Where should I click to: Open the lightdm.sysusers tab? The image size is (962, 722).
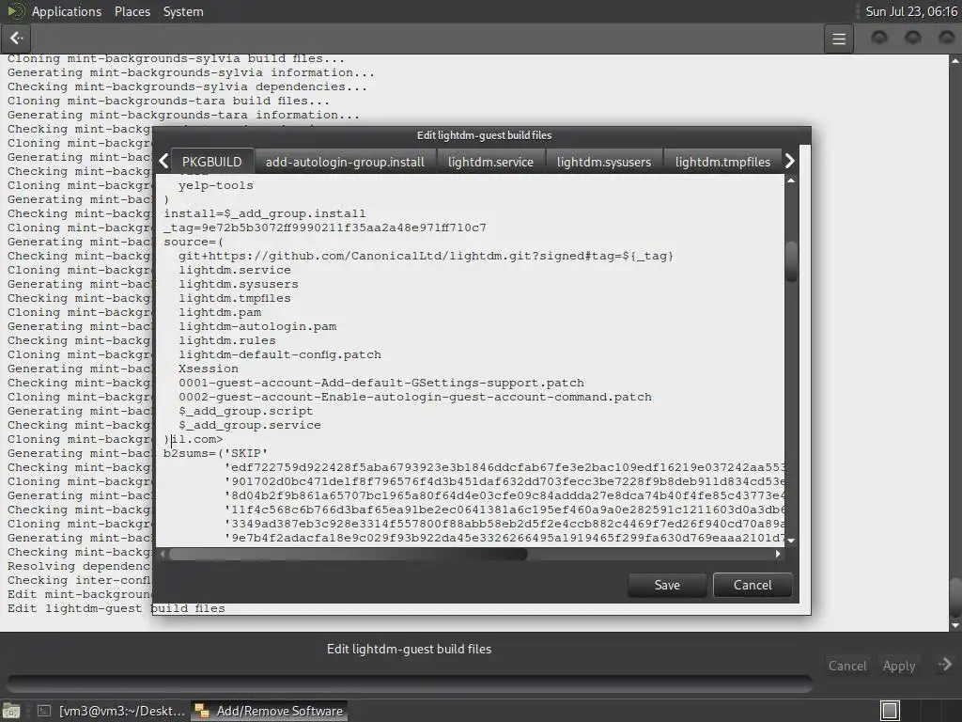pos(604,162)
